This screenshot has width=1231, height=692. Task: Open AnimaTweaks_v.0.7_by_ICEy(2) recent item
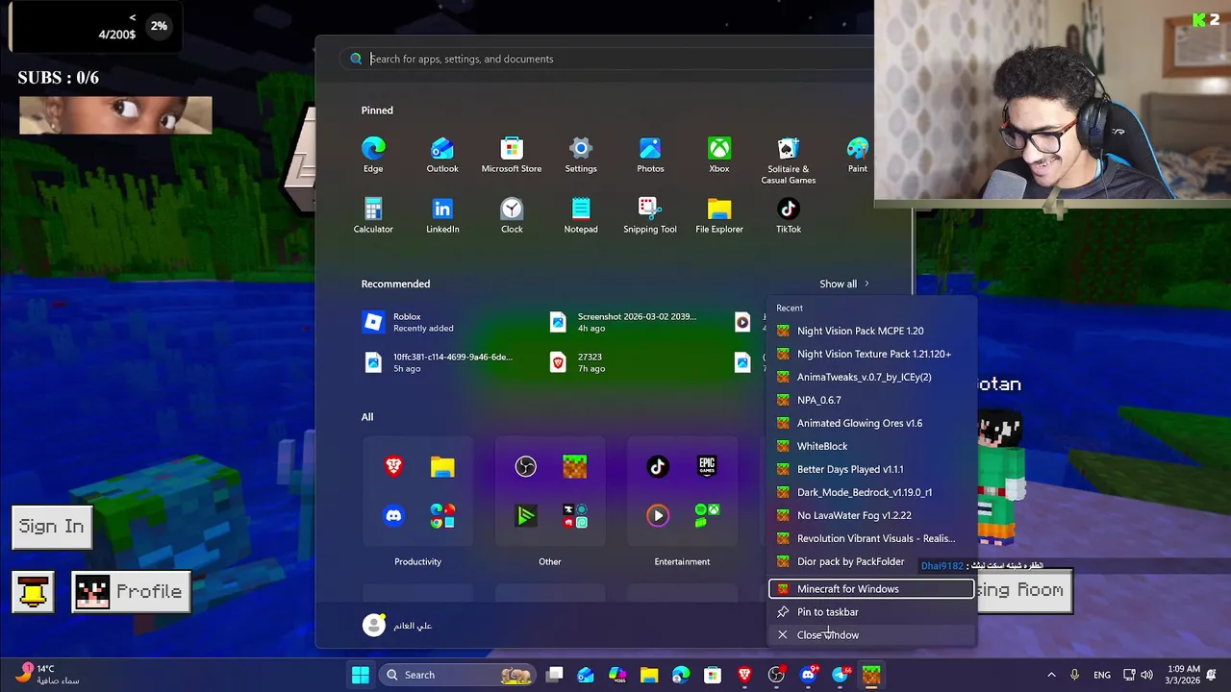[x=871, y=377]
